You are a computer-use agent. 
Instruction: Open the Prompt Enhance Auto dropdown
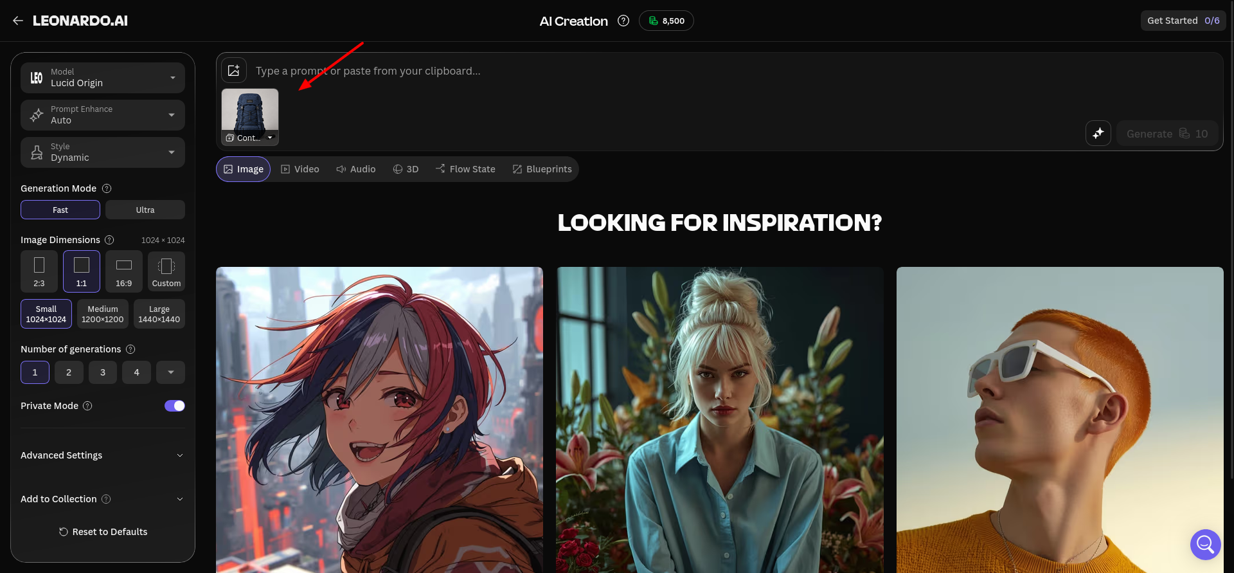[x=103, y=115]
